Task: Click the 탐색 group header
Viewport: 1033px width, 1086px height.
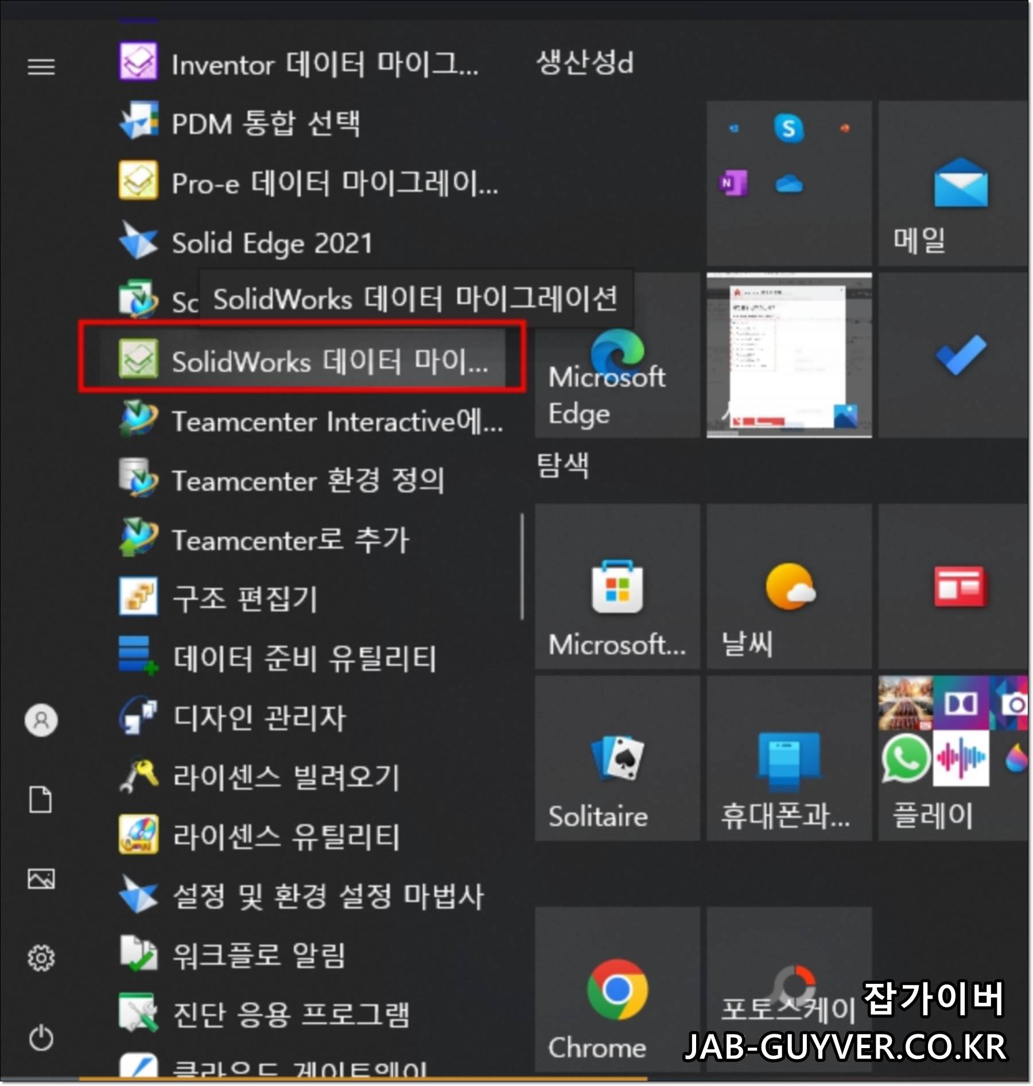Action: pos(562,465)
